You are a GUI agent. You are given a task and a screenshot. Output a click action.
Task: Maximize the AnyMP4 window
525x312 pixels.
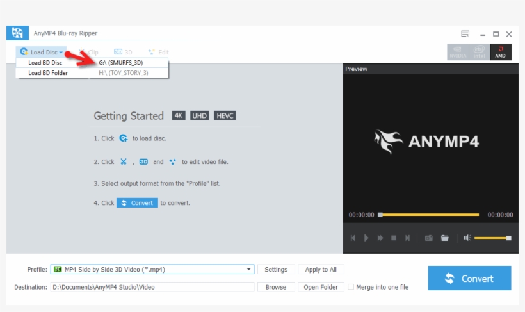coord(496,34)
